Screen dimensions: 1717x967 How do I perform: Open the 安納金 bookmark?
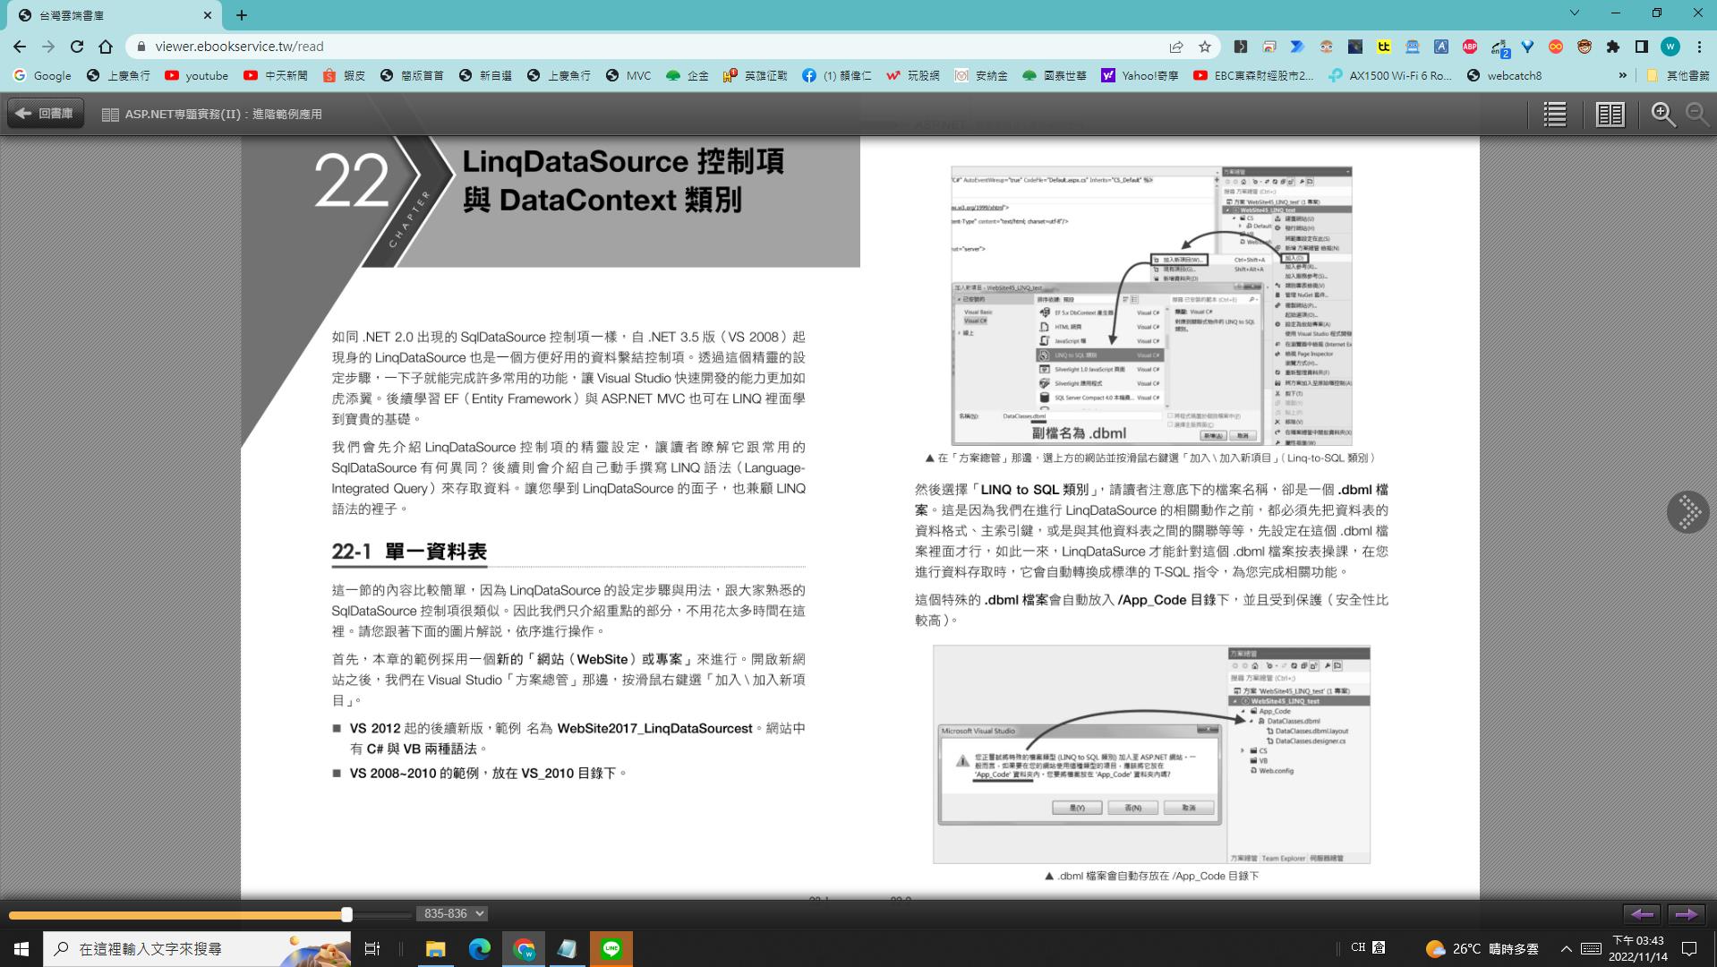tap(981, 76)
